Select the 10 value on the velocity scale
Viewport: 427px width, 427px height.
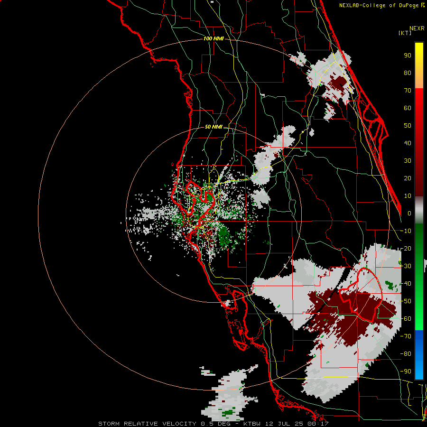click(x=408, y=196)
